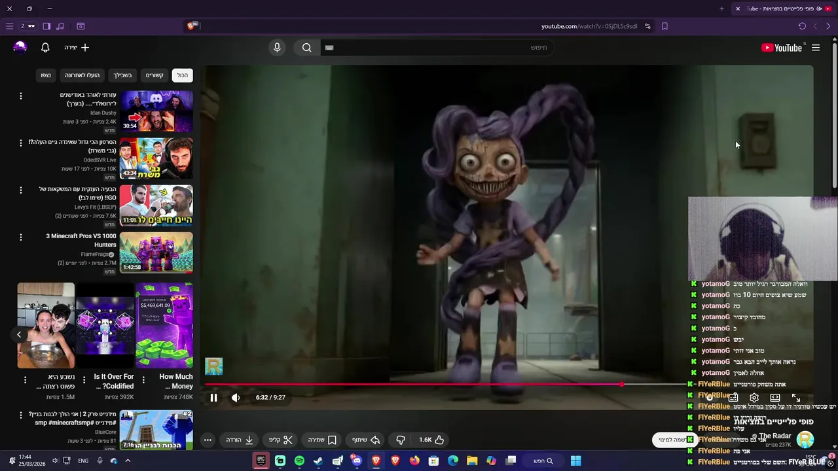
Task: Toggle the browser sidebar panel icon
Action: 46,26
